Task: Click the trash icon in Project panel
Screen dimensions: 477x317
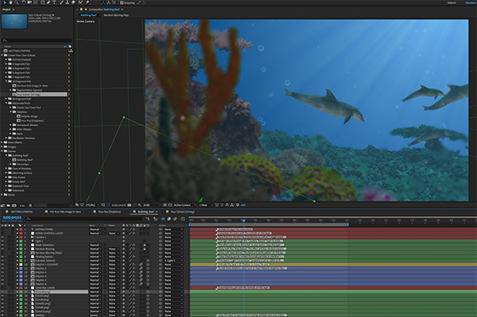Action: point(30,205)
